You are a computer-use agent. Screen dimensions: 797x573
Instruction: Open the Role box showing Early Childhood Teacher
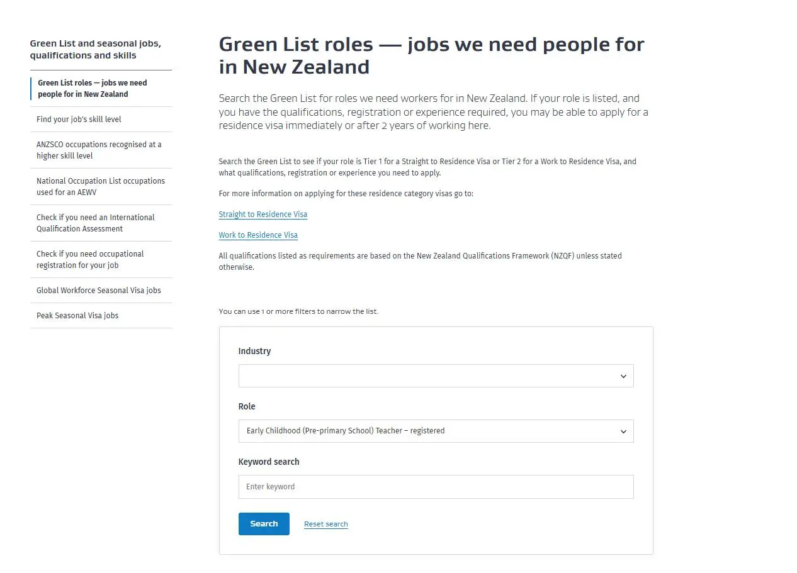(x=428, y=431)
